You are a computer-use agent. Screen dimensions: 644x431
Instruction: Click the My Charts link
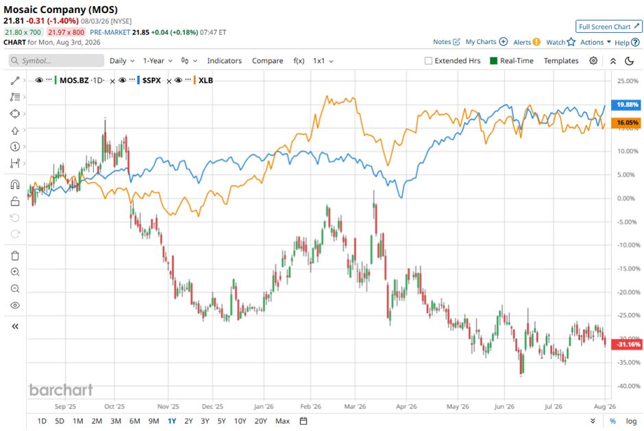(481, 42)
